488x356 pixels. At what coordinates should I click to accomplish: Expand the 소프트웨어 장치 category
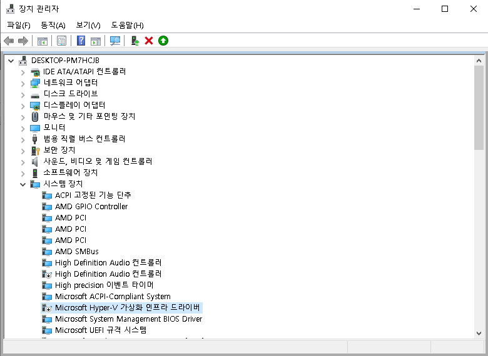pyautogui.click(x=23, y=174)
